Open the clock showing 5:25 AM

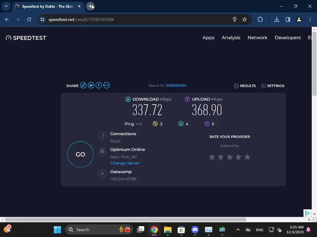point(295,230)
